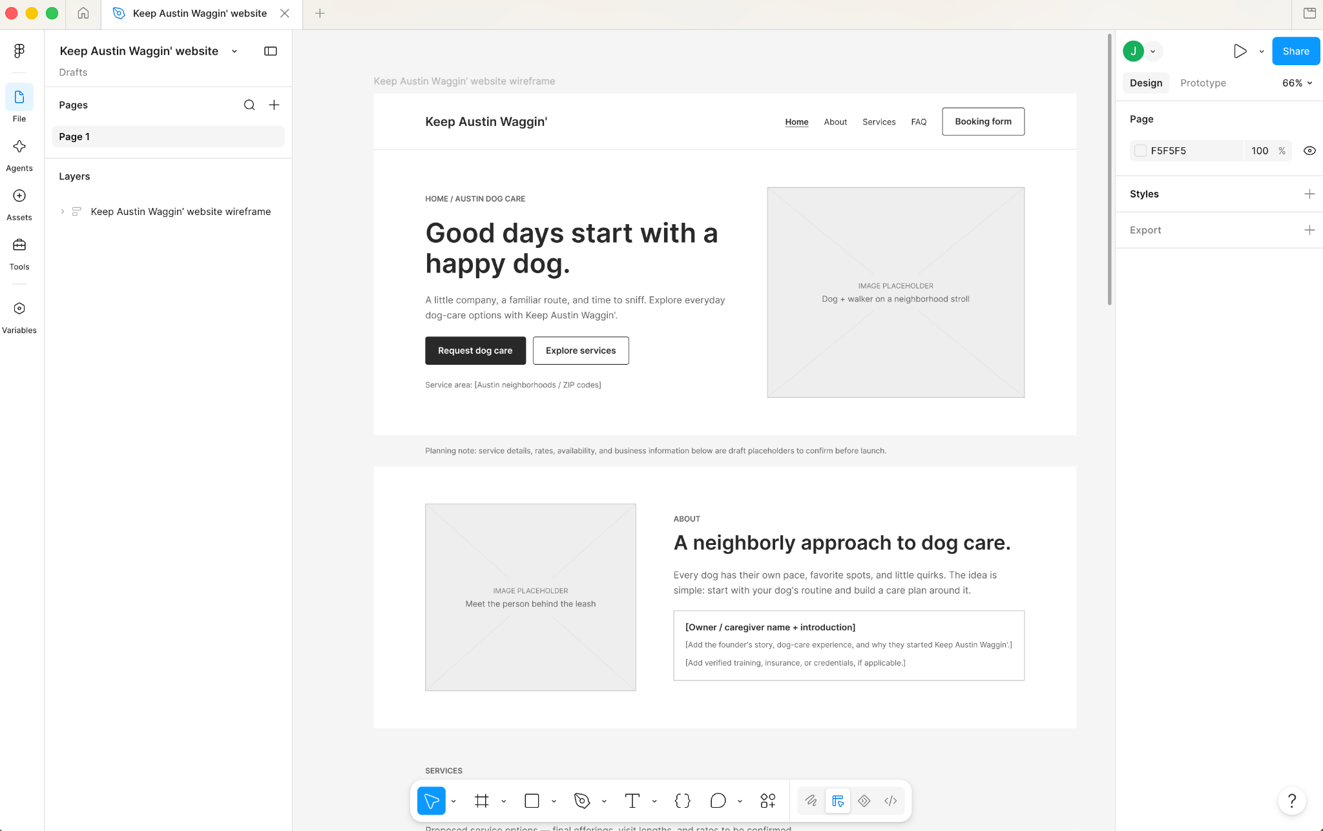Add an export setting with plus
The height and width of the screenshot is (831, 1323).
pyautogui.click(x=1309, y=230)
